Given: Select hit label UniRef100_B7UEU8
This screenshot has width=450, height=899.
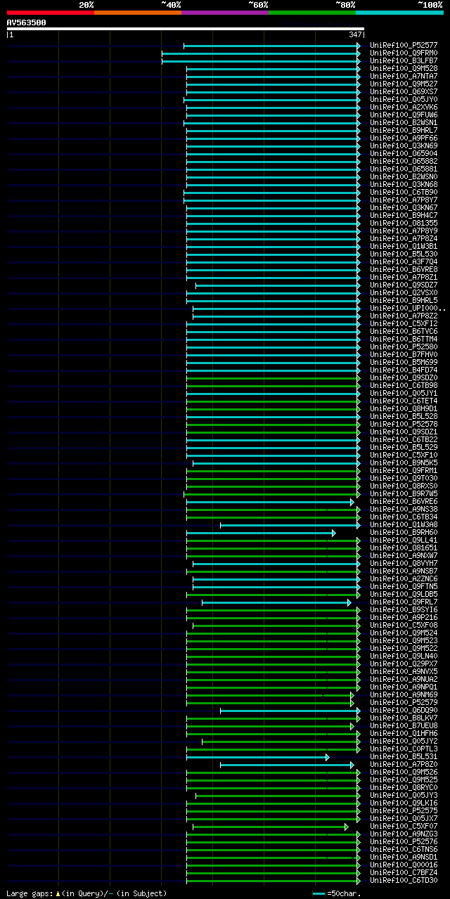Looking at the screenshot, I should click(404, 726).
